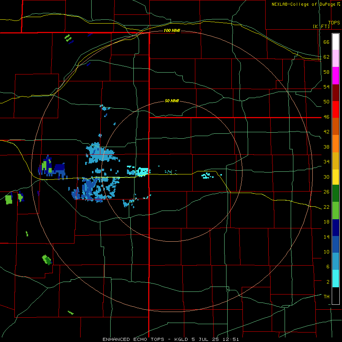Select the cyan legend color swatch
The width and height of the screenshot is (342, 342).
336,279
